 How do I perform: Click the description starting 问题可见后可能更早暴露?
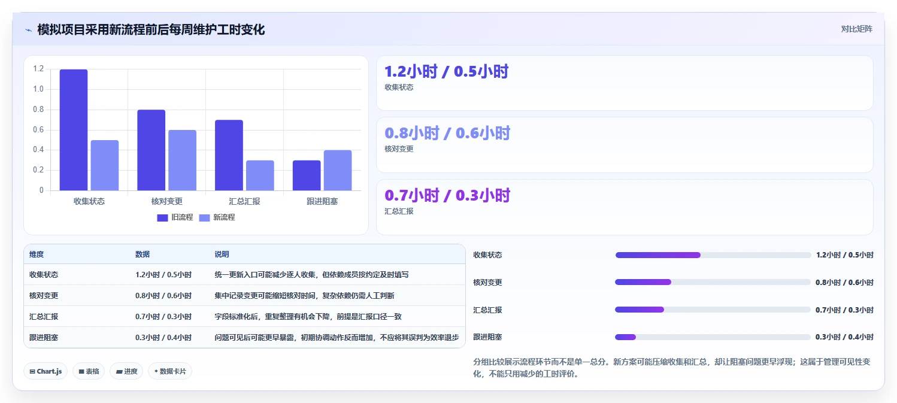337,338
